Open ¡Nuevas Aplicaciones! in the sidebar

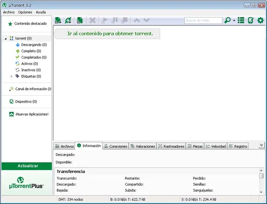32,114
